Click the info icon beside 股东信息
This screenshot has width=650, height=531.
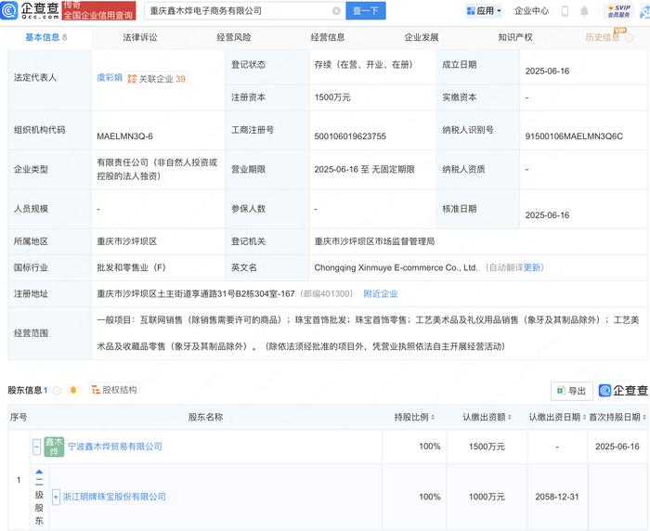pos(58,390)
